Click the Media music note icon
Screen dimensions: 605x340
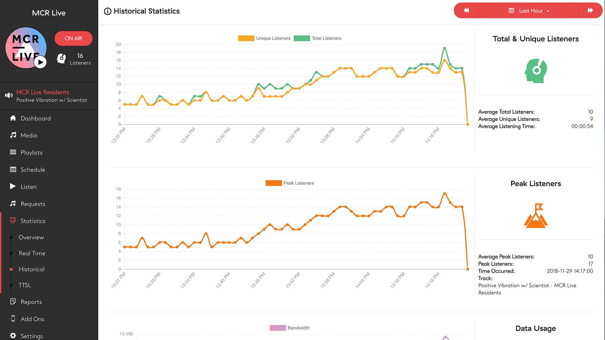[x=13, y=135]
